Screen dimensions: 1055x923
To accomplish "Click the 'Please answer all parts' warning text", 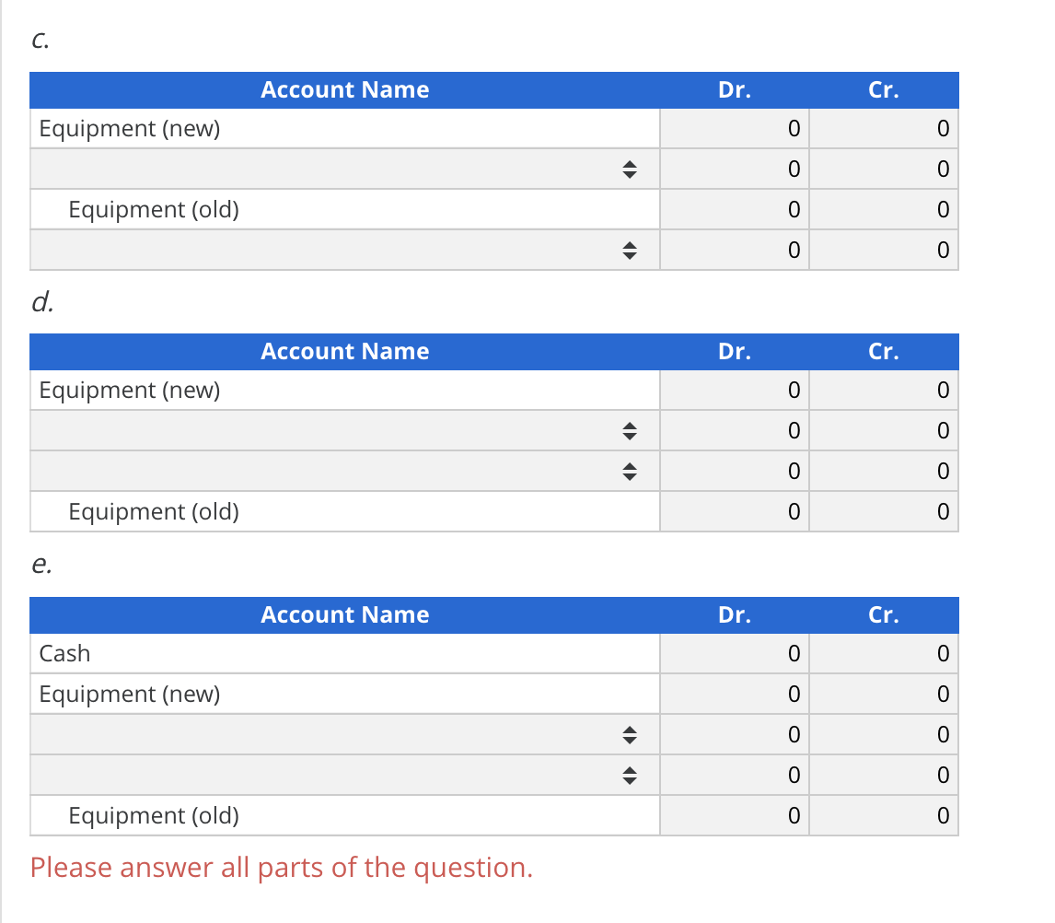I will (282, 867).
